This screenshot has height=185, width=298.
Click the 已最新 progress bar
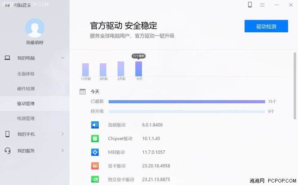coord(187,102)
